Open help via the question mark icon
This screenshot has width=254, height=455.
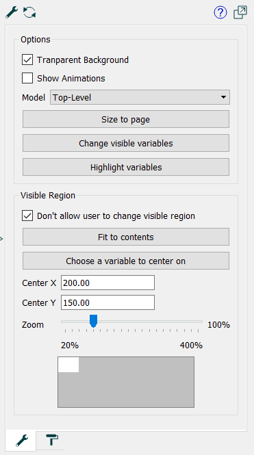click(220, 12)
